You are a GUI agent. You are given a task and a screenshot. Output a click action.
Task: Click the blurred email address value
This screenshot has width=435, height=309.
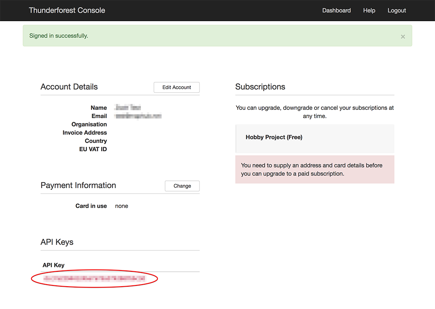click(x=138, y=116)
